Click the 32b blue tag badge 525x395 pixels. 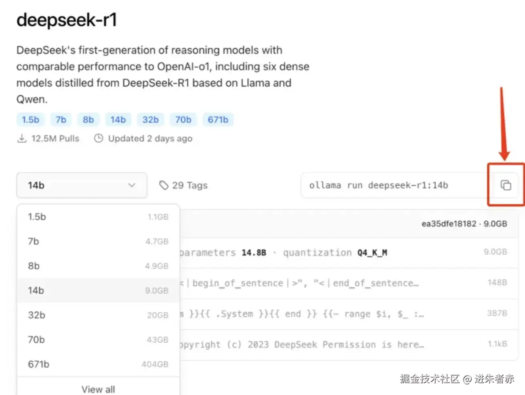coord(151,120)
